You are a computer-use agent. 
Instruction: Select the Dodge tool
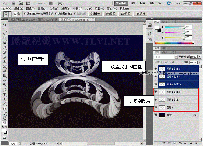[x=4, y=84]
